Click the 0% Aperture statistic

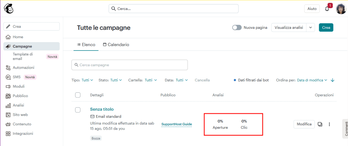pos(220,124)
